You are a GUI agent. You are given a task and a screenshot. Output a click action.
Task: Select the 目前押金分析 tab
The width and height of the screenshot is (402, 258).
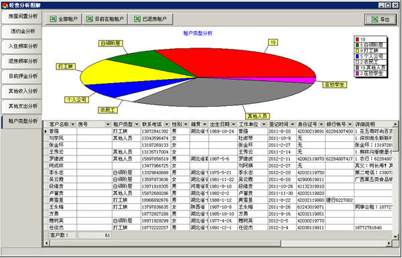(21, 76)
